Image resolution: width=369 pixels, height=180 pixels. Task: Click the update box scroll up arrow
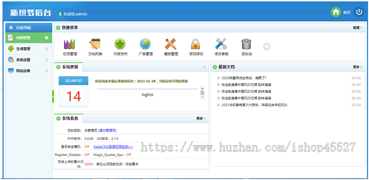202,88
